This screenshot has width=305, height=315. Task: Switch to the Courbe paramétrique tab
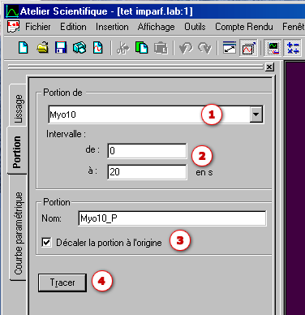coord(18,227)
